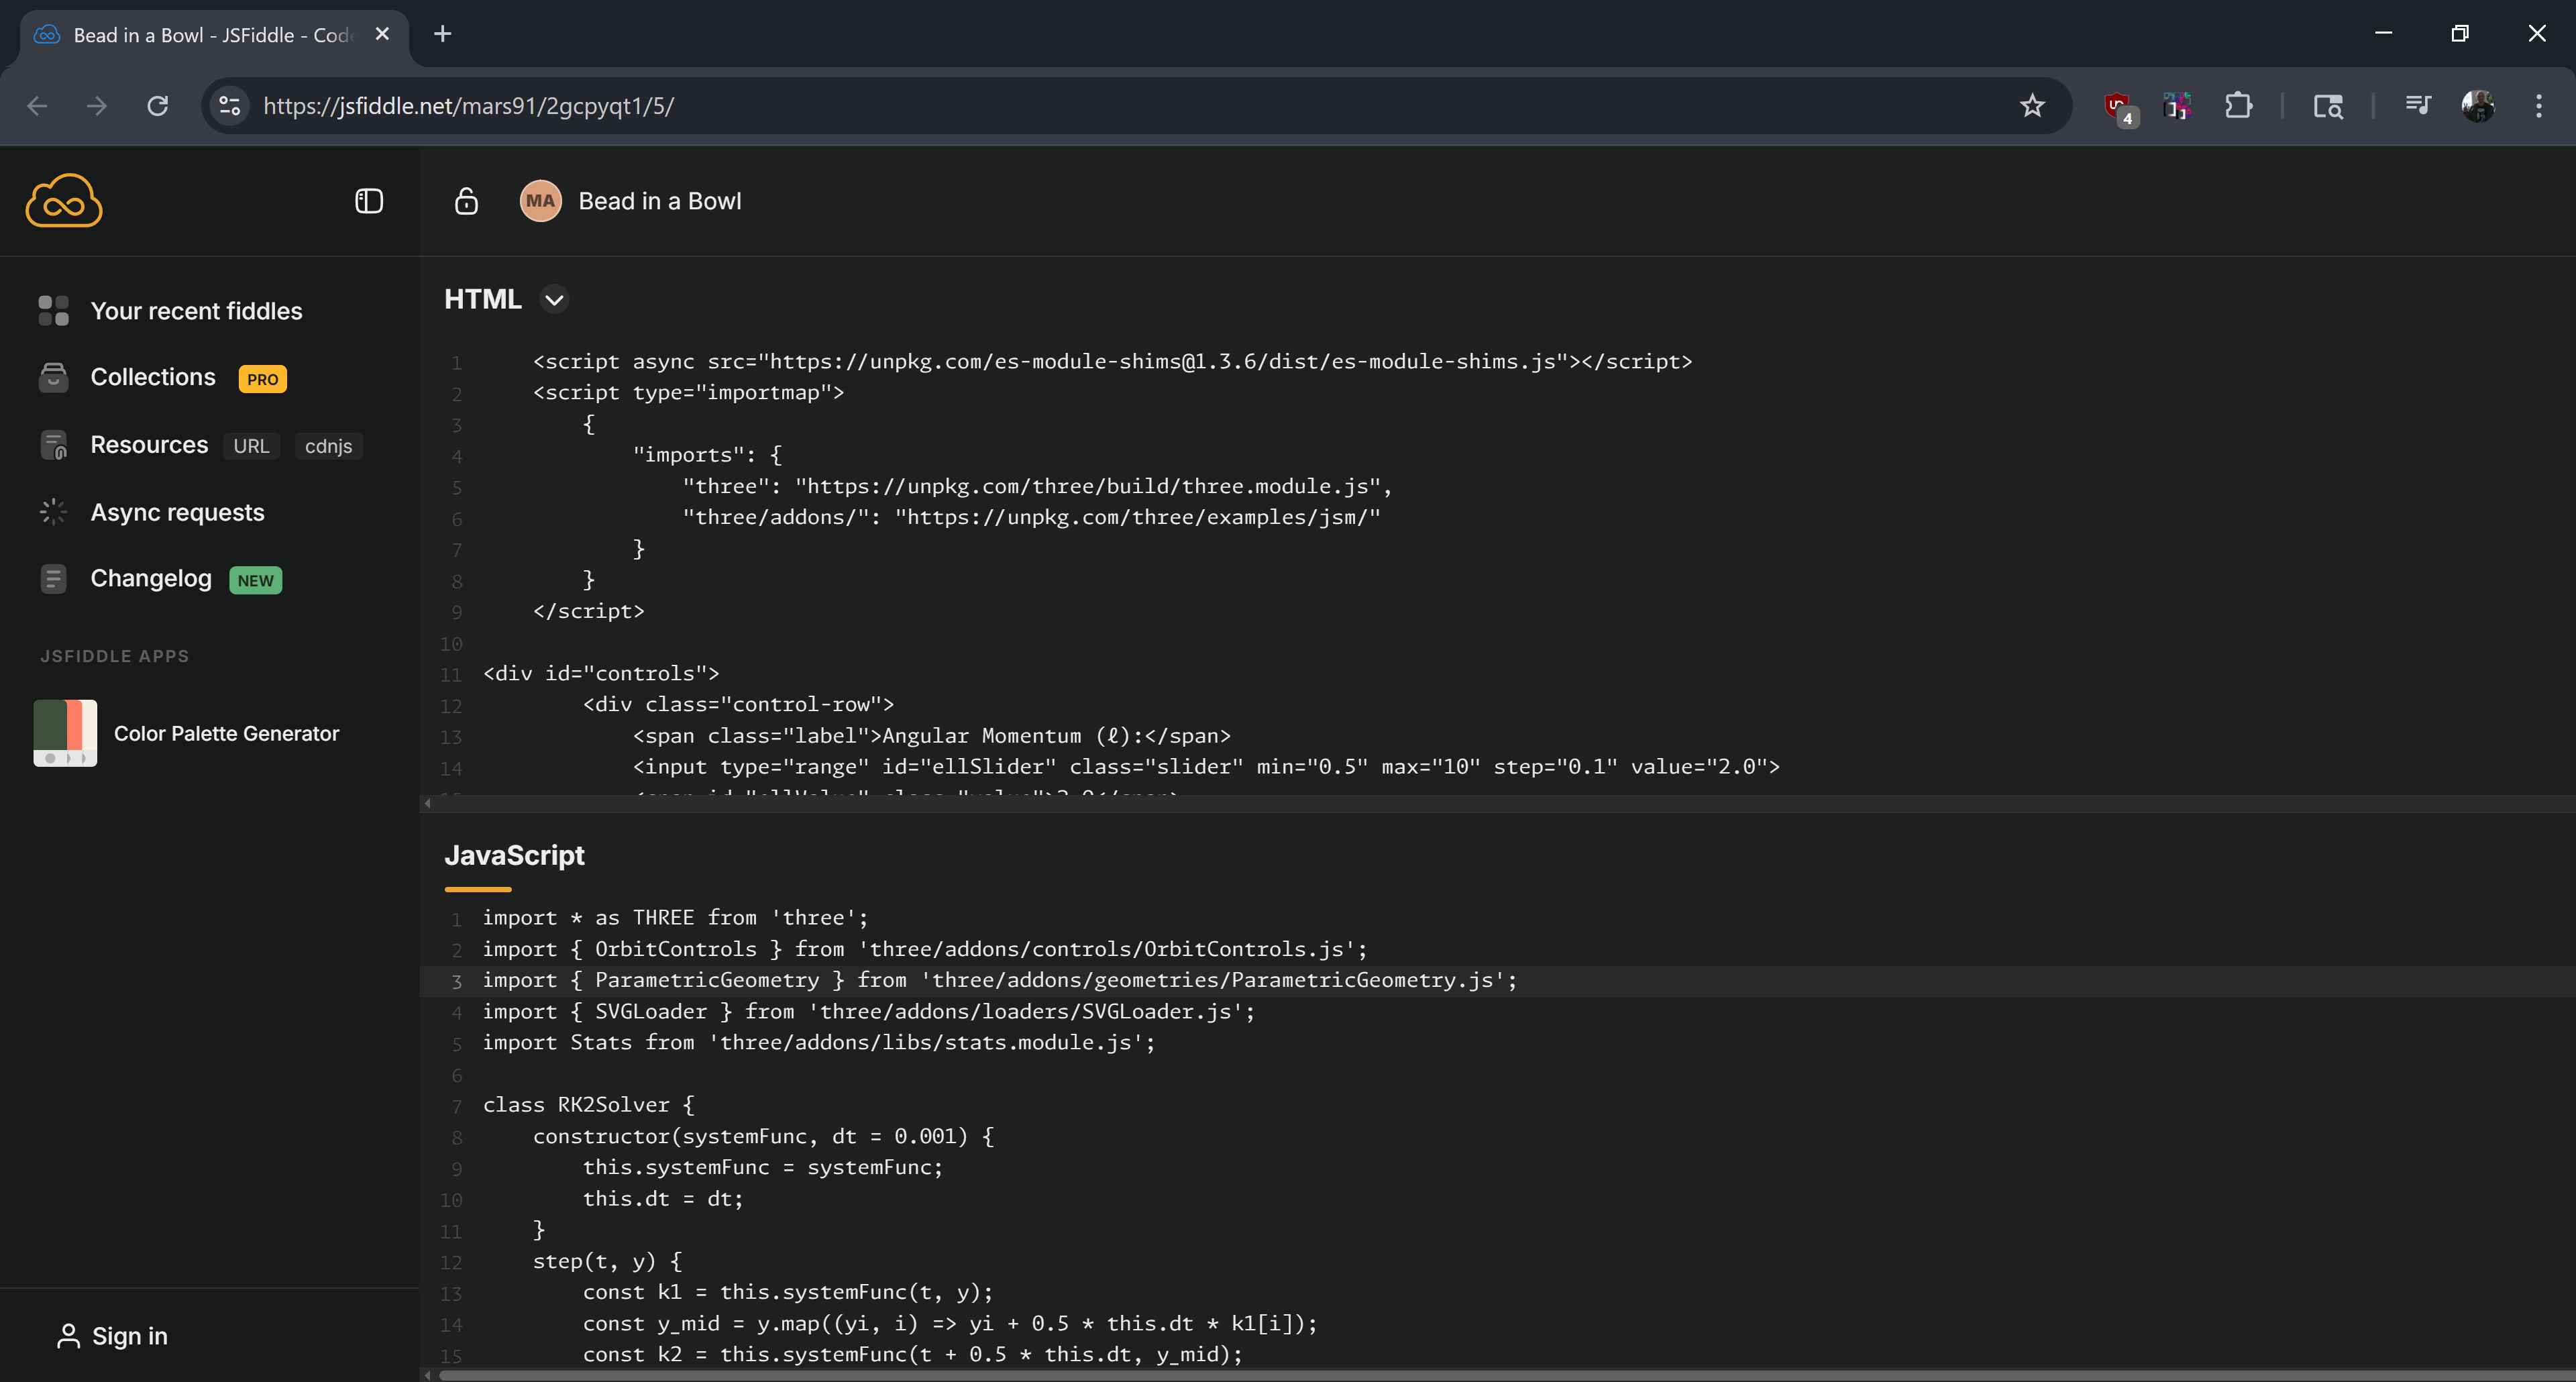This screenshot has width=2576, height=1382.
Task: Open Collections in sidebar
Action: [153, 377]
